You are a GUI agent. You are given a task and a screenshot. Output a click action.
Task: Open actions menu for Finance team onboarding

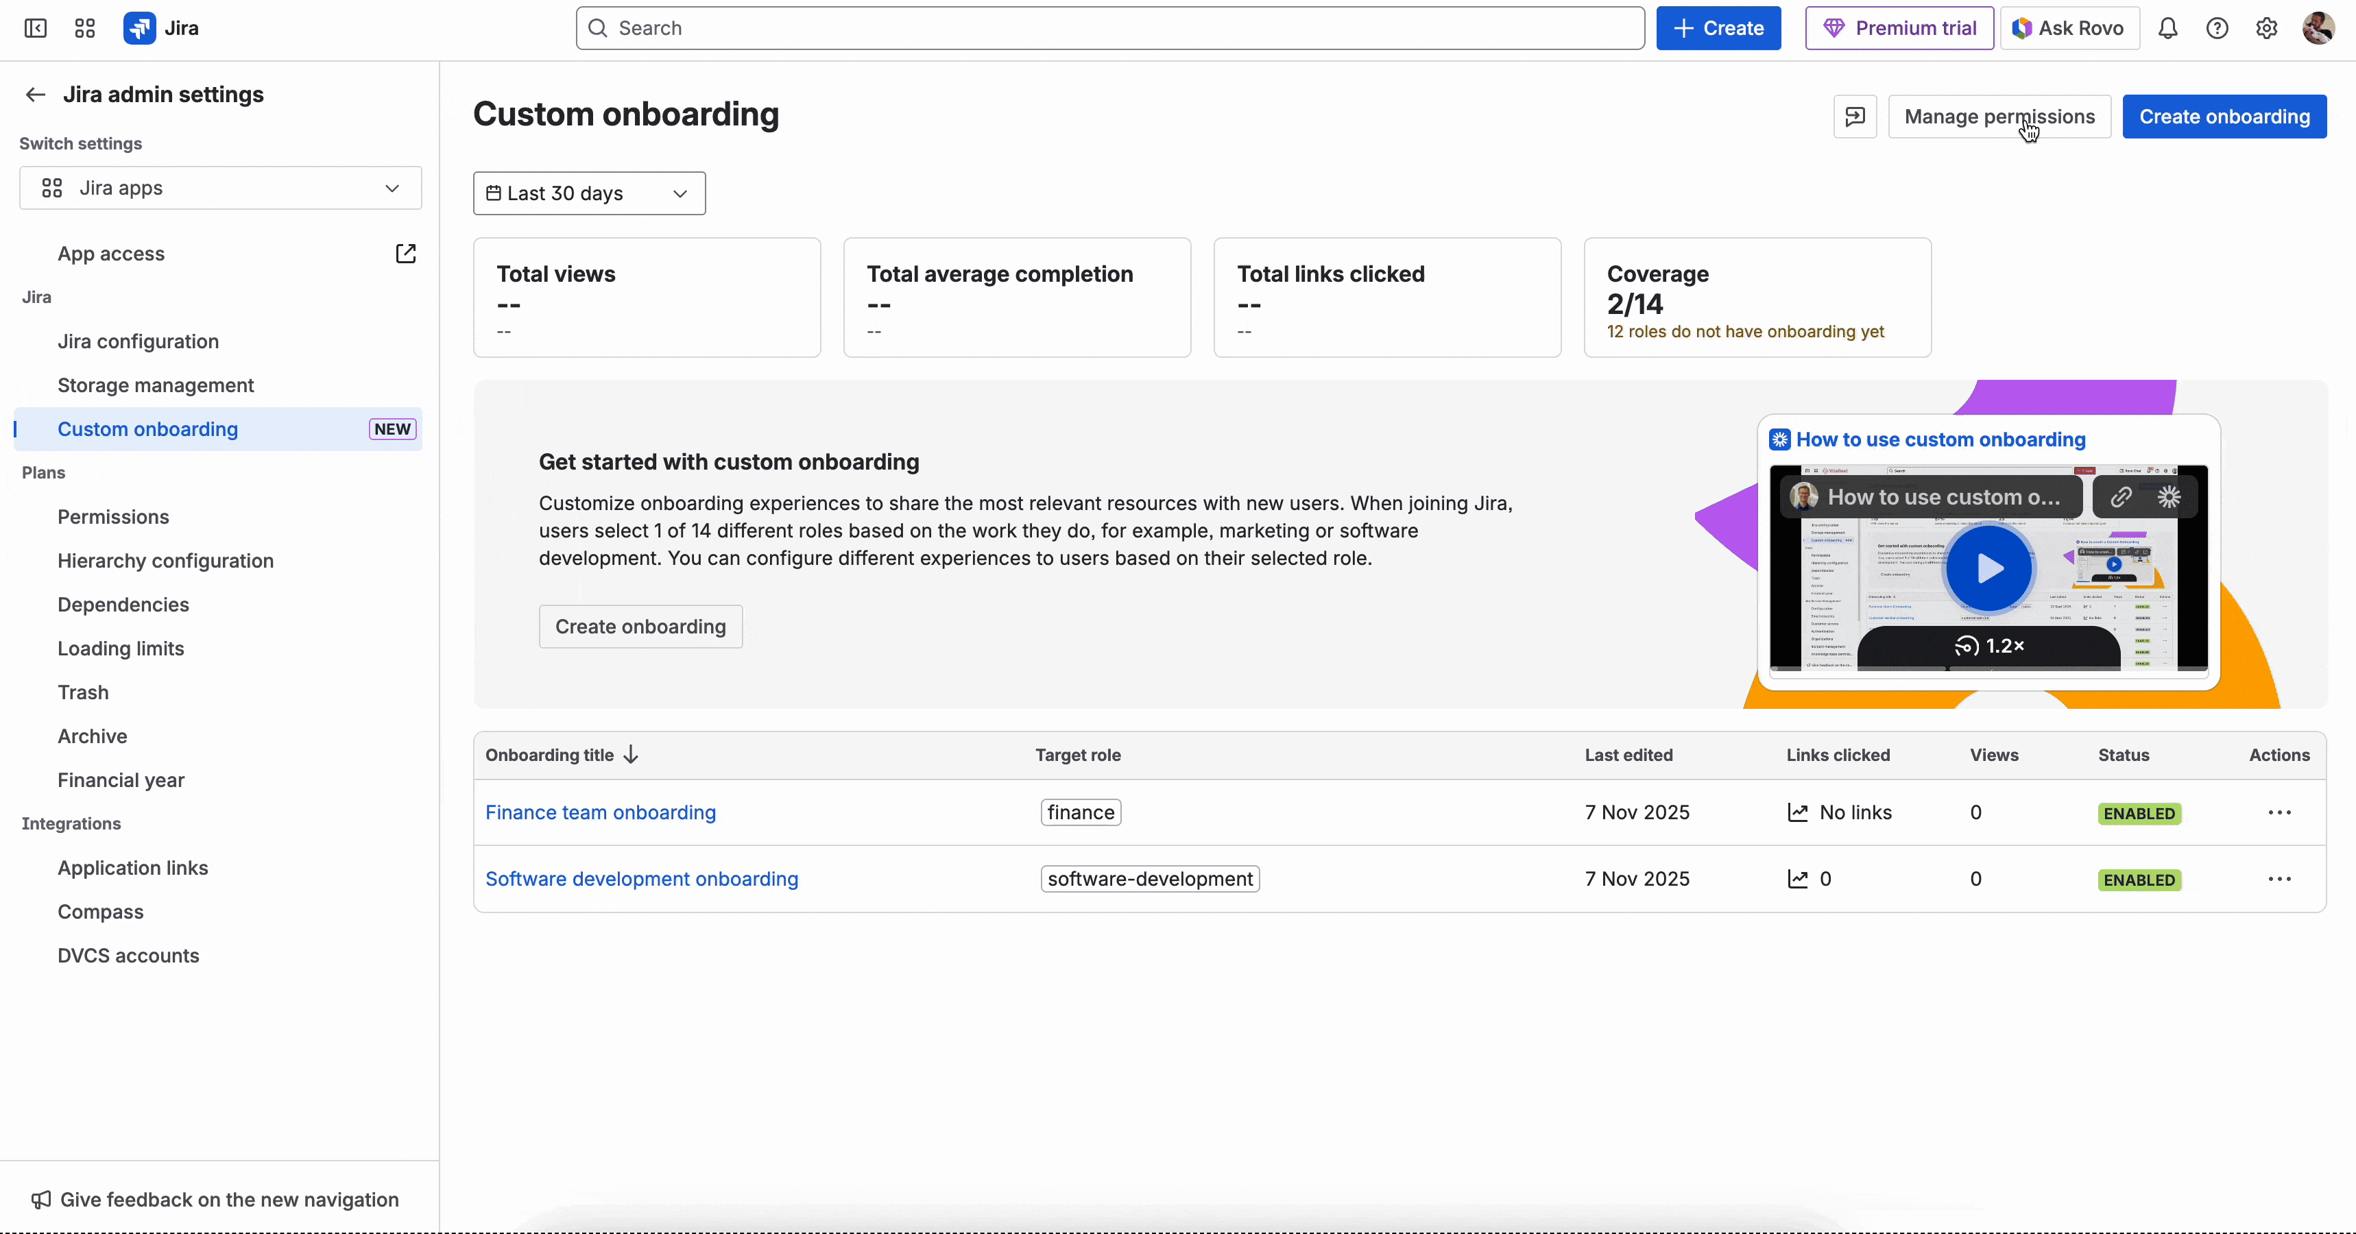coord(2279,812)
